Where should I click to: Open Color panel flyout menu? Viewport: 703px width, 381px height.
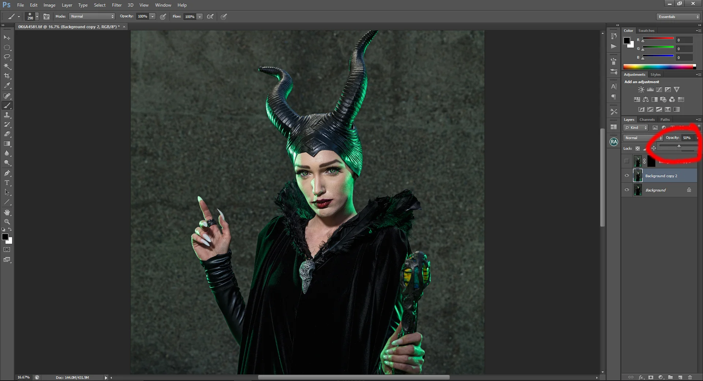click(x=699, y=31)
